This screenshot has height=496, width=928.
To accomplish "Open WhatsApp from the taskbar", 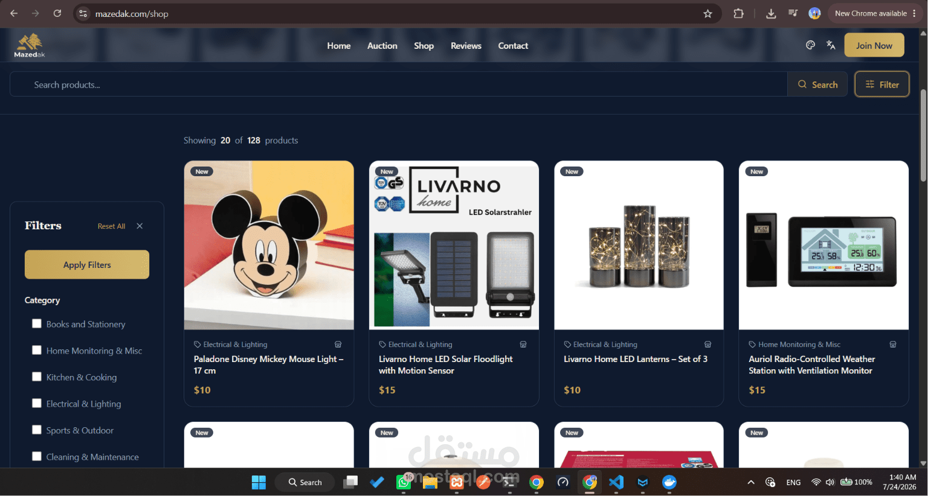I will pos(404,482).
